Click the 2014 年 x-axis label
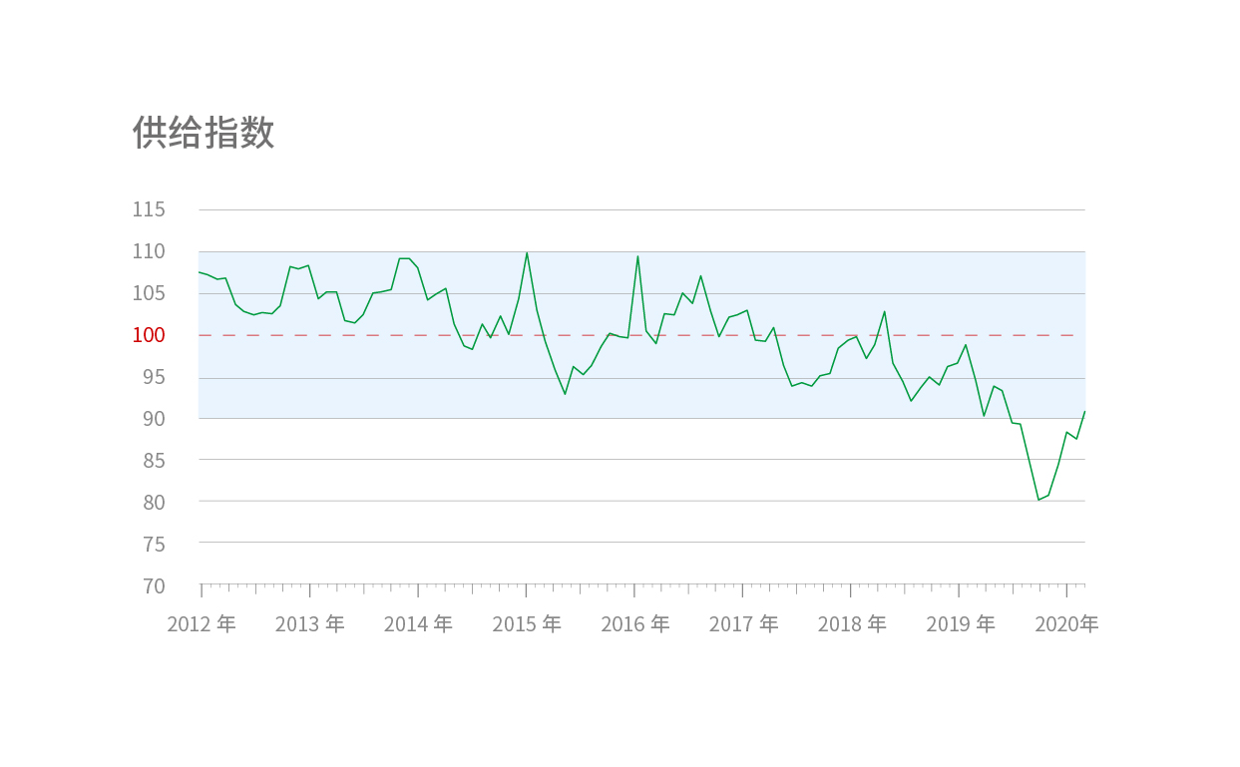1240x767 pixels. click(418, 624)
